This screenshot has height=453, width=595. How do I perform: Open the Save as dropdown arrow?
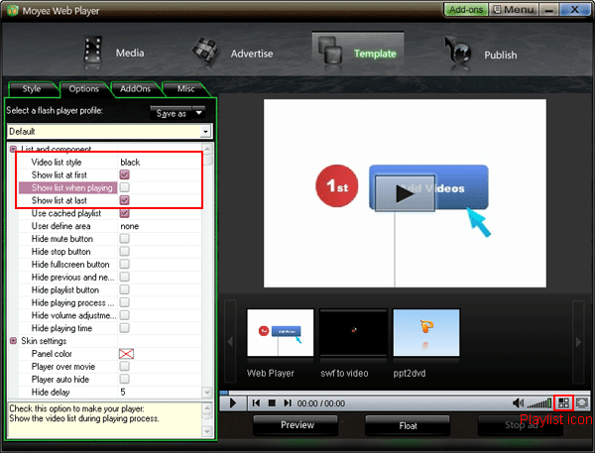click(199, 113)
